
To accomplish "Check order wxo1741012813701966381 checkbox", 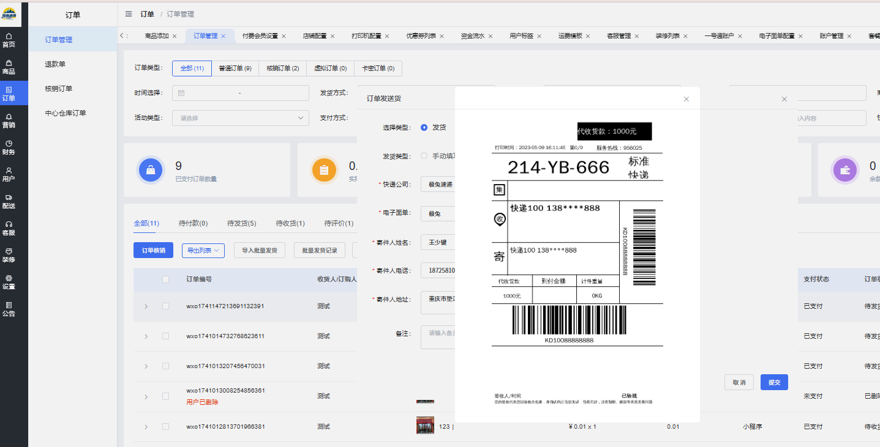I will point(165,427).
